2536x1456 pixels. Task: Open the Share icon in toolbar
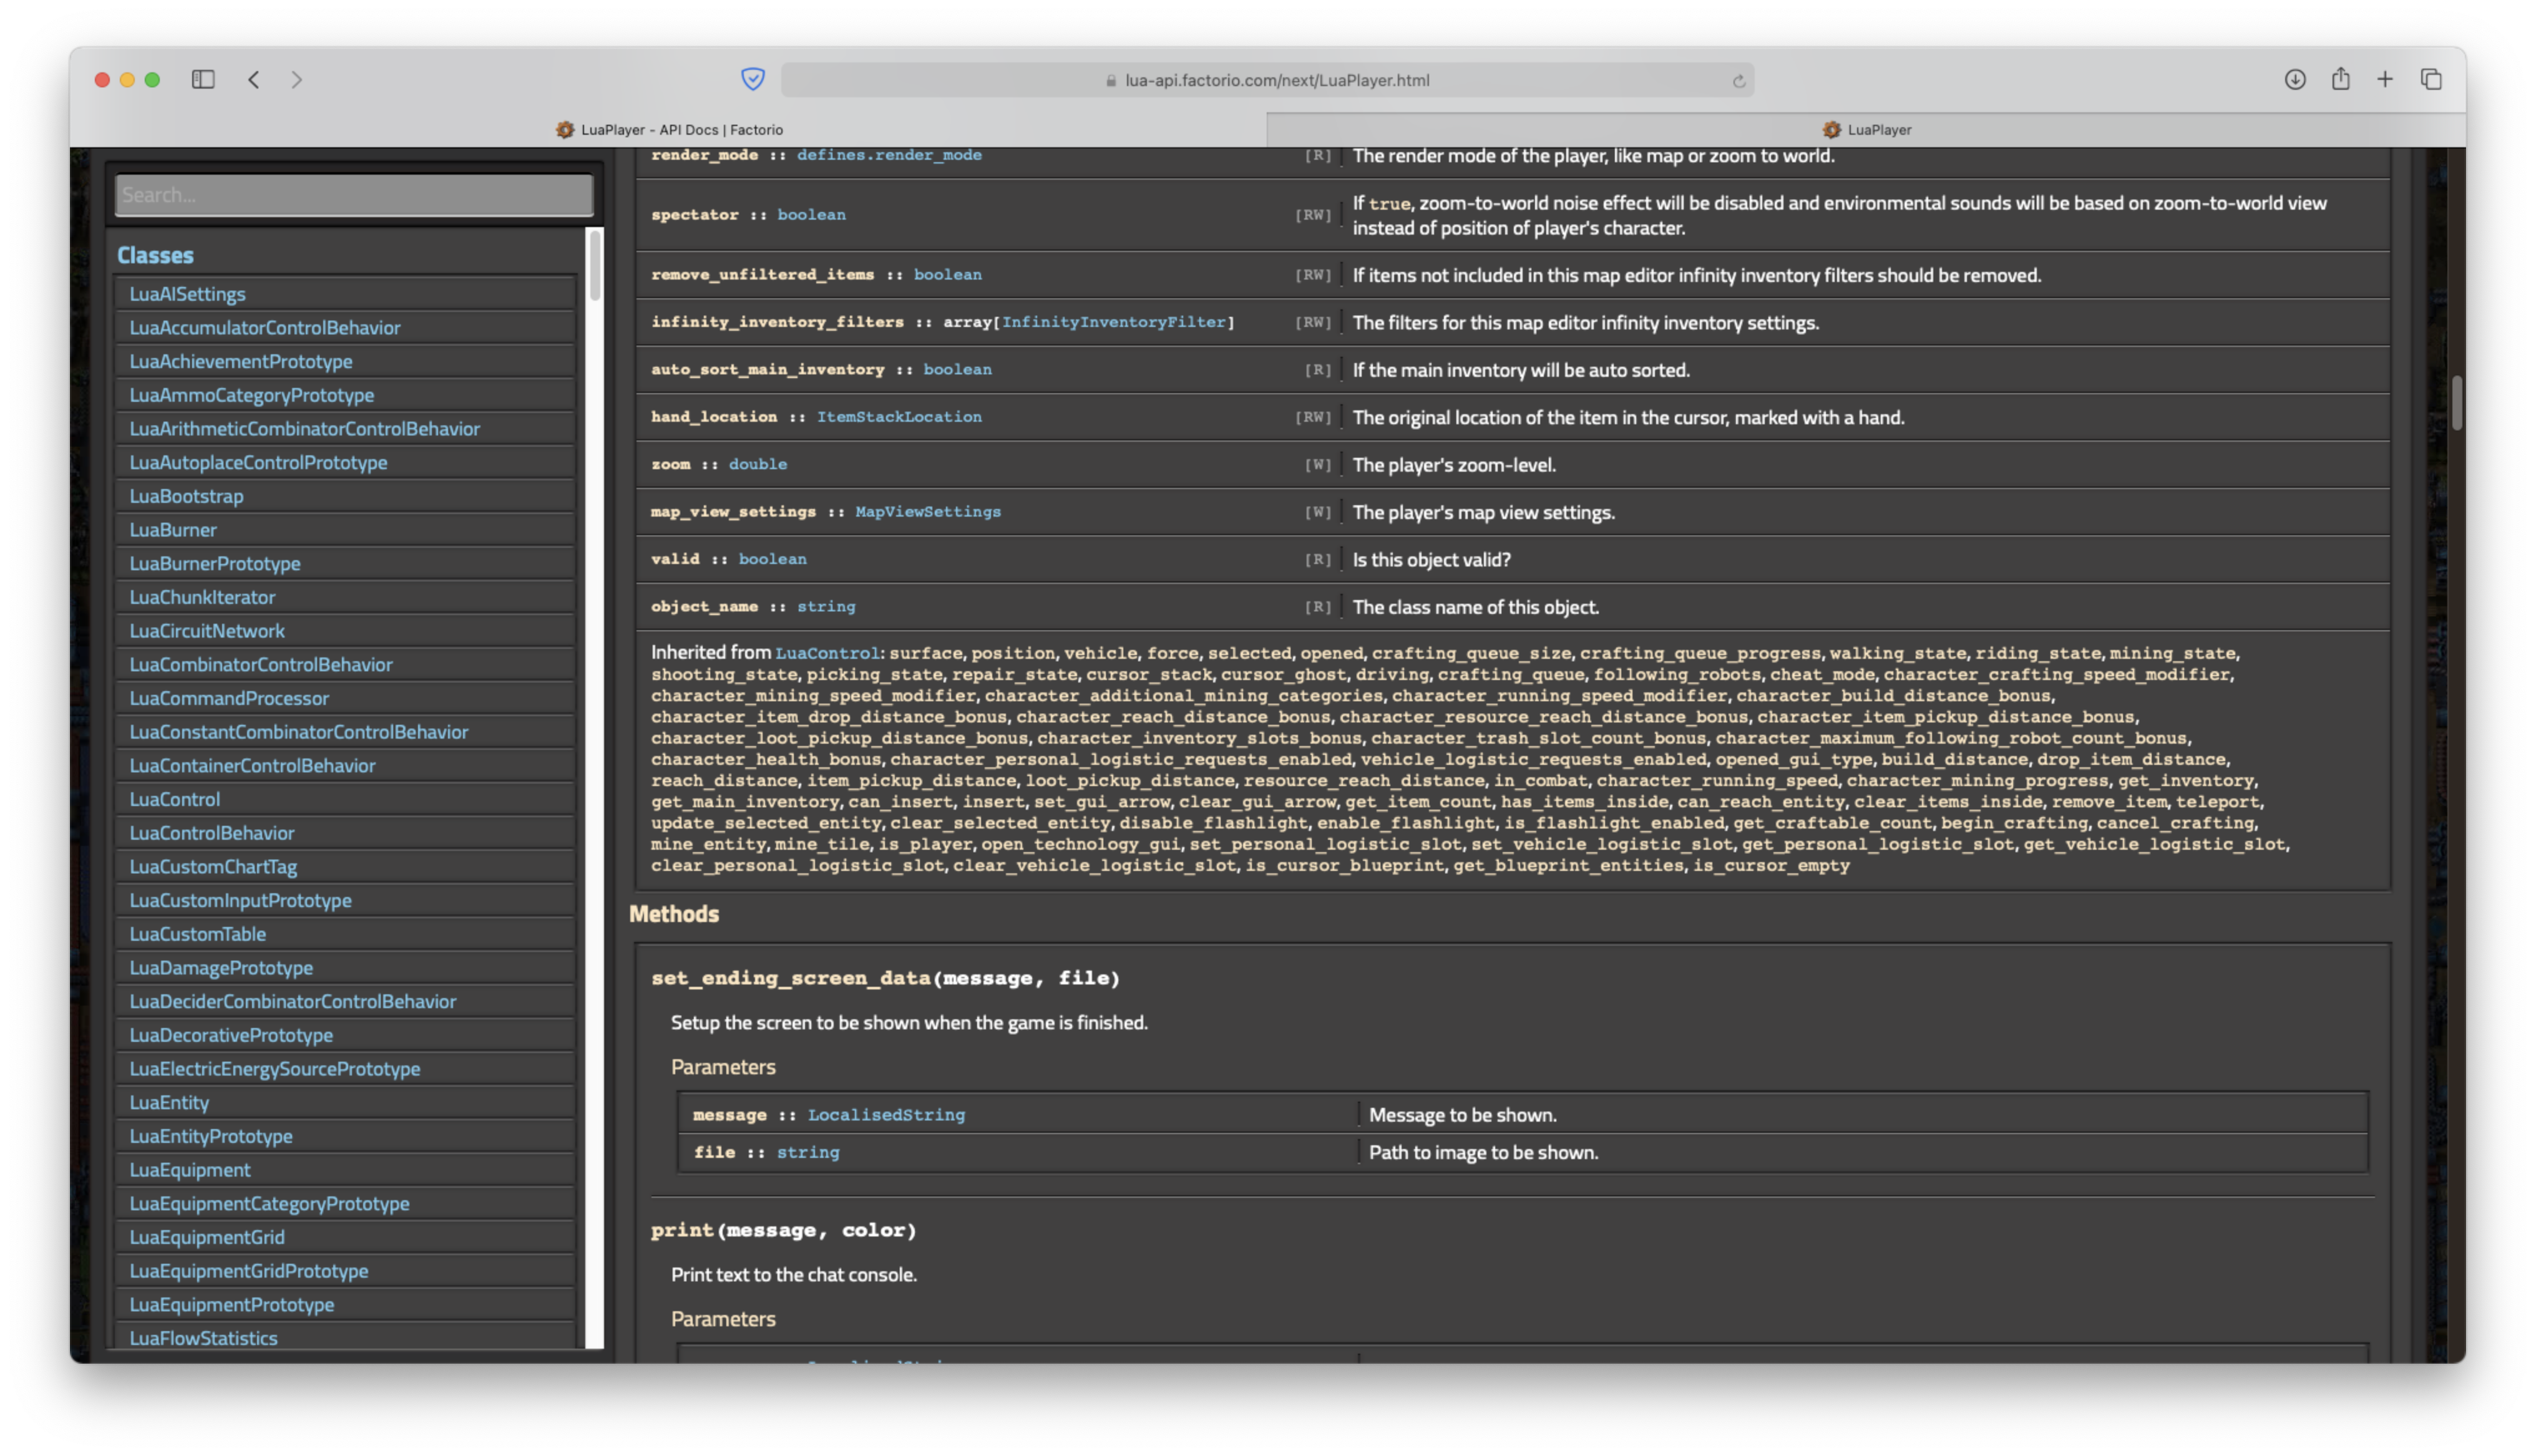(2341, 79)
